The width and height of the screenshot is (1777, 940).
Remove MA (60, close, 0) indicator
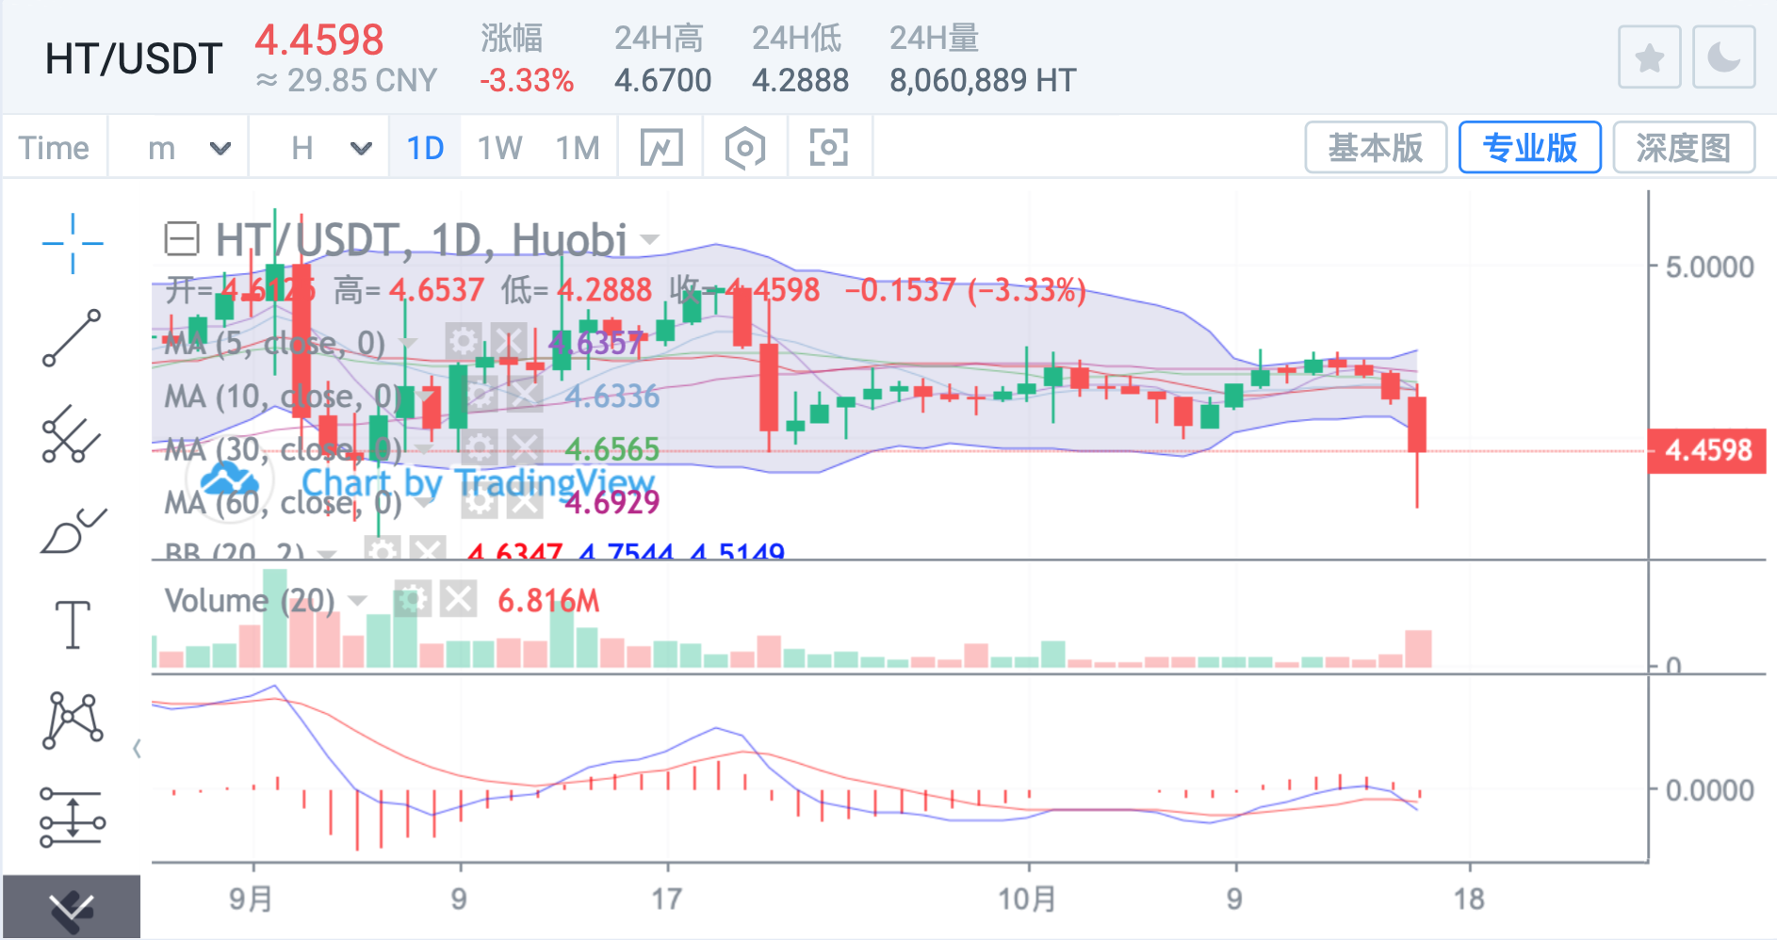click(x=525, y=502)
